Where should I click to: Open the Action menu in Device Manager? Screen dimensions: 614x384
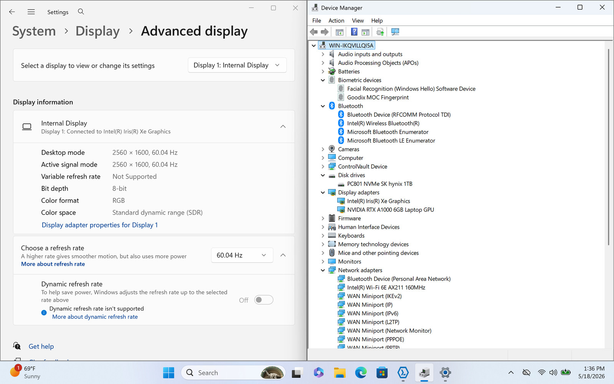tap(336, 21)
